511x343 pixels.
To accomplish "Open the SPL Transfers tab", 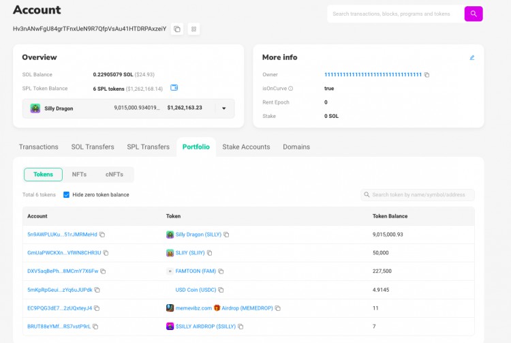I will point(148,147).
